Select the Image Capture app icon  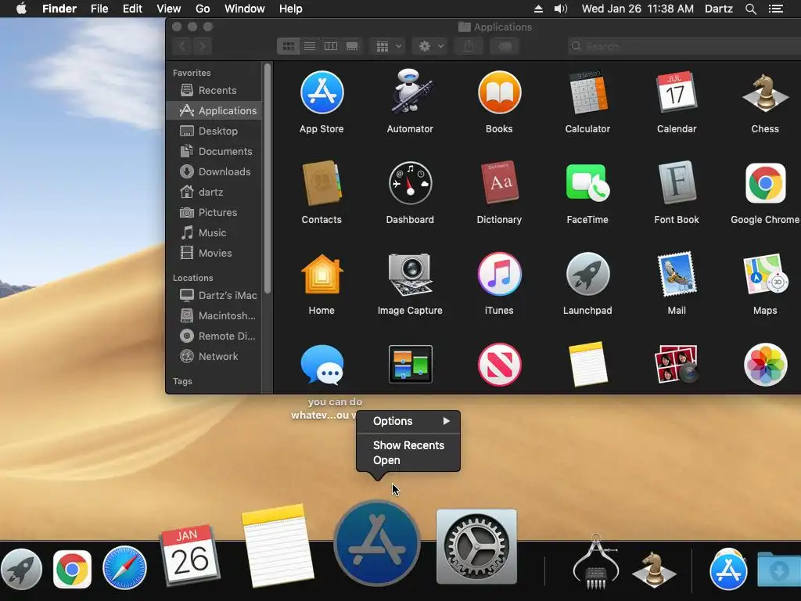(x=410, y=274)
